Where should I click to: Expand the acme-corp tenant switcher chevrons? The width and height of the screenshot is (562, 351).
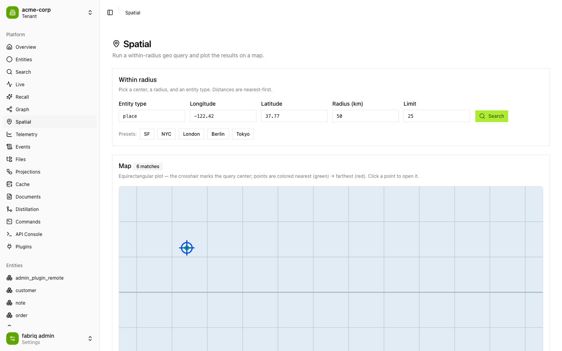click(x=90, y=12)
